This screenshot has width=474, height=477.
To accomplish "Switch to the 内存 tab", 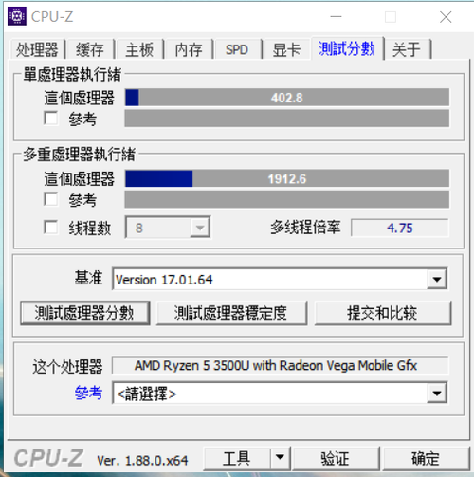I will coord(189,49).
